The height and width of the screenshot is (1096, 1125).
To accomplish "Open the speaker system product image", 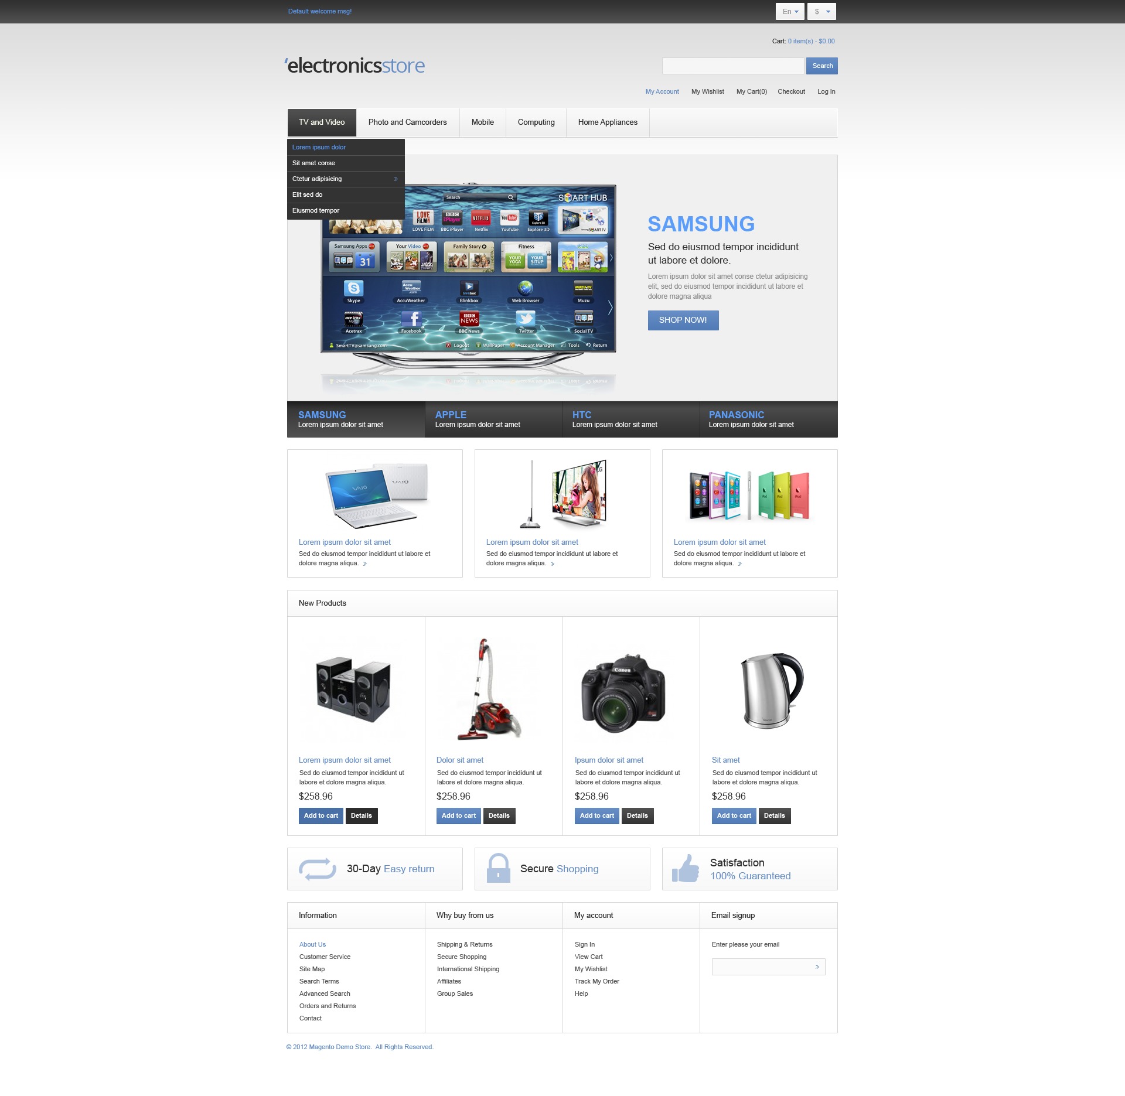I will pos(353,690).
